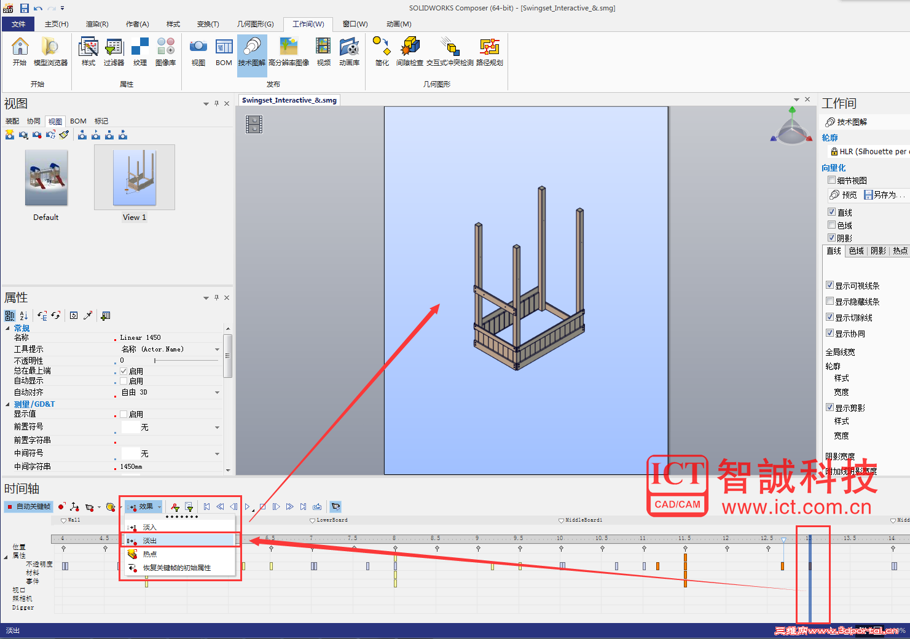The image size is (910, 639).
Task: Choose 热点 hotspot effect menu item
Action: pos(180,554)
